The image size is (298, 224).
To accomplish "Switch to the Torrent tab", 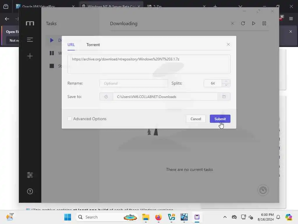I will pyautogui.click(x=93, y=45).
